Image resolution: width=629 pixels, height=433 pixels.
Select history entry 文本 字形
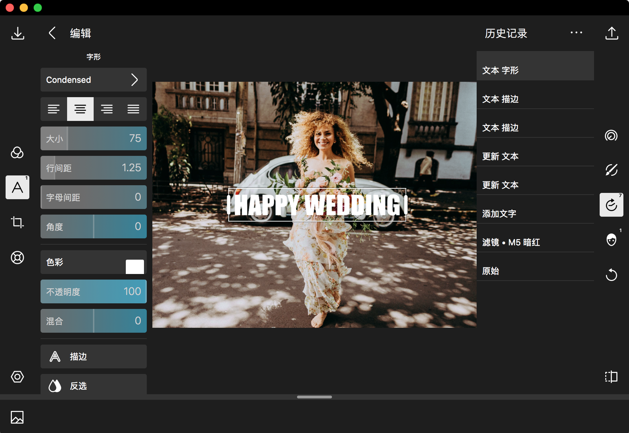(535, 66)
